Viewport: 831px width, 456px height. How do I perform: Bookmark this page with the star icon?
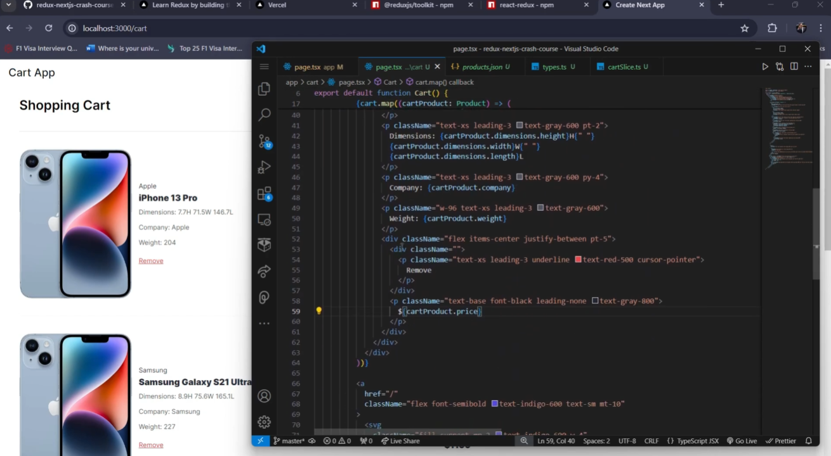click(x=745, y=28)
